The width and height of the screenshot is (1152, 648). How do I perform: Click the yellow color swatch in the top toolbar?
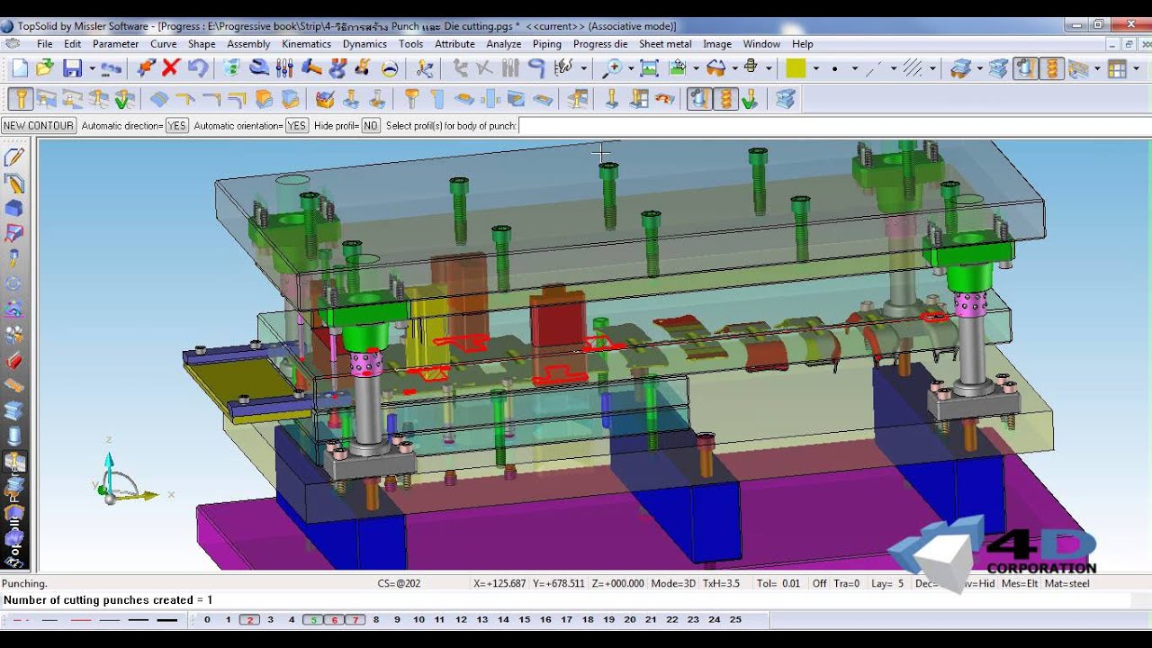point(796,67)
